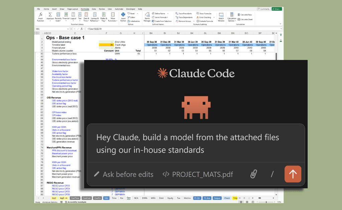The image size is (342, 210).
Task: Open the File menu
Action: [x=38, y=9]
